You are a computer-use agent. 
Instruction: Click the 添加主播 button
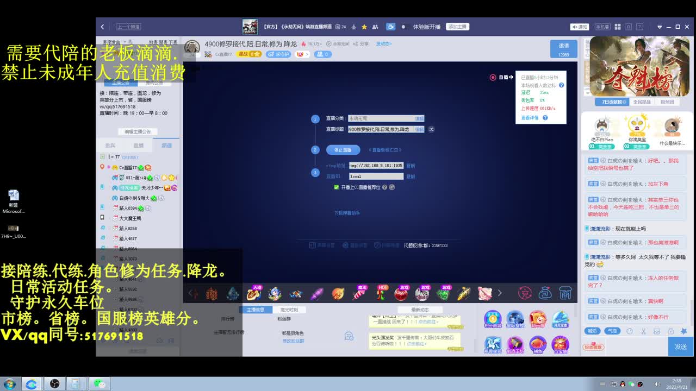[457, 27]
